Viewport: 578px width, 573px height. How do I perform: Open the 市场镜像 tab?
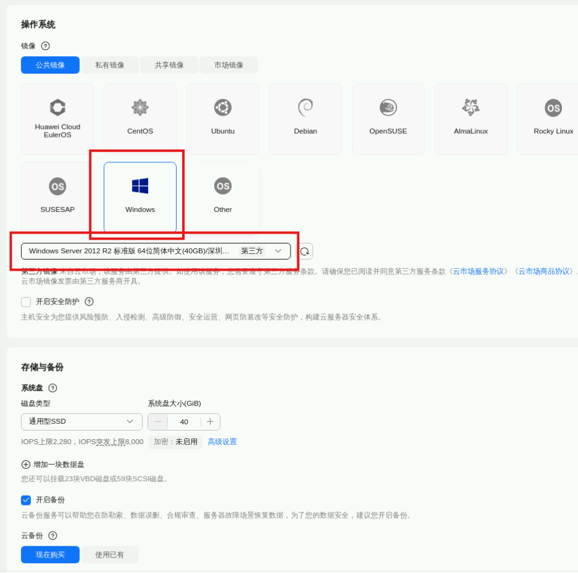pyautogui.click(x=229, y=65)
